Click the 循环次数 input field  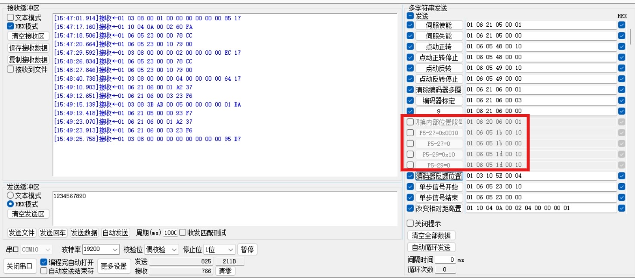click(x=446, y=270)
